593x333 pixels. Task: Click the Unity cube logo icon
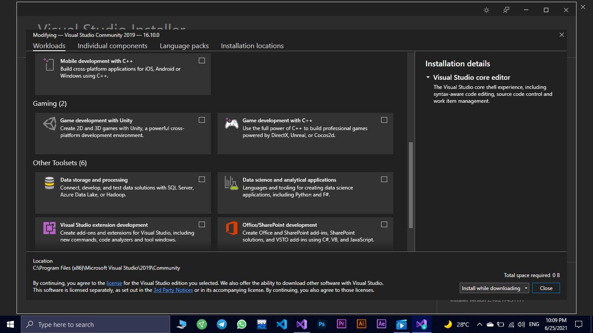coord(49,124)
